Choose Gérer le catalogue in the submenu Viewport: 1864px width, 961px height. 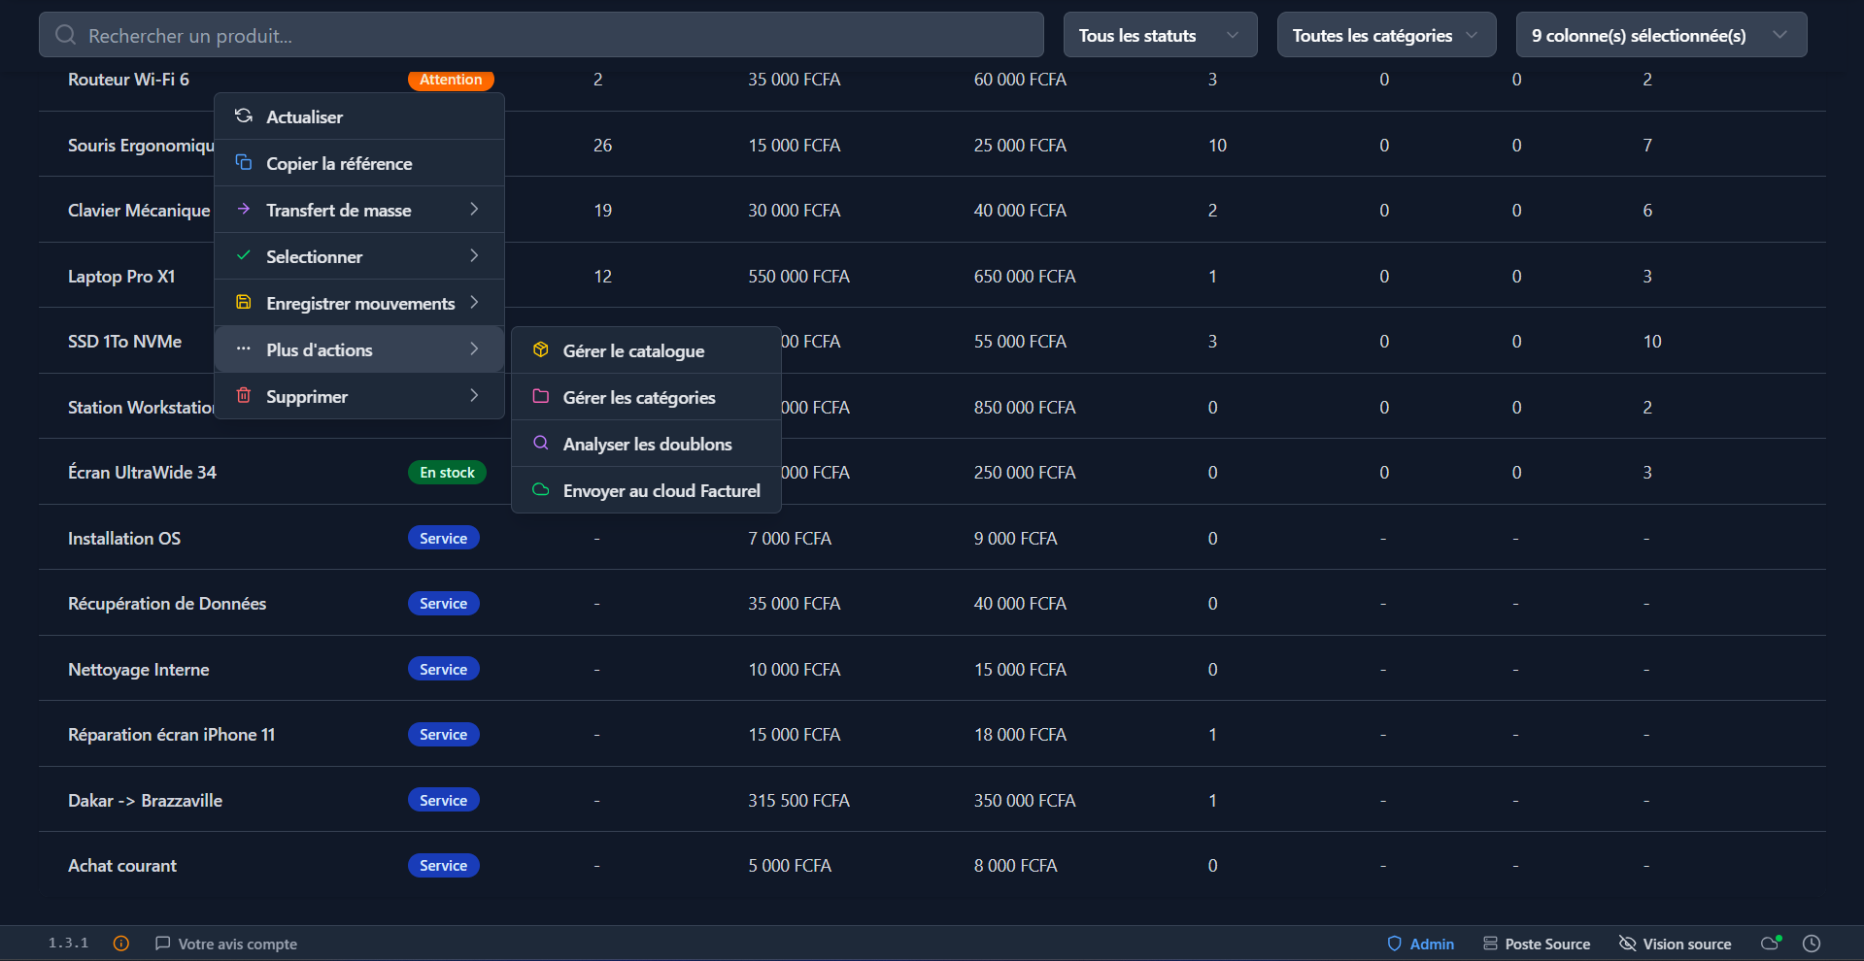point(647,350)
